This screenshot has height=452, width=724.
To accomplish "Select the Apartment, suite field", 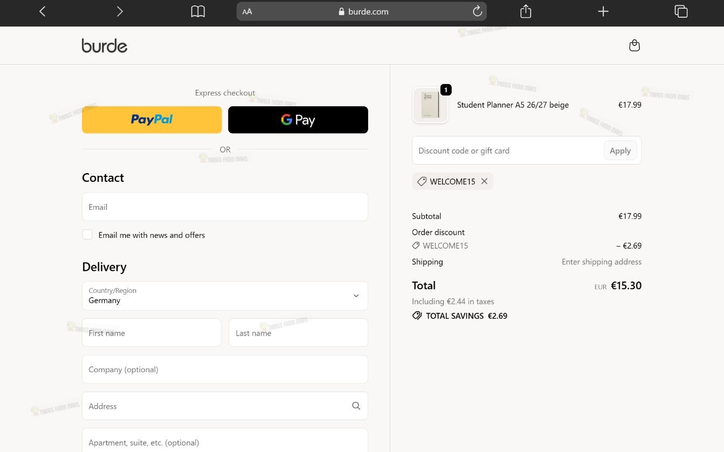I will coord(225,440).
